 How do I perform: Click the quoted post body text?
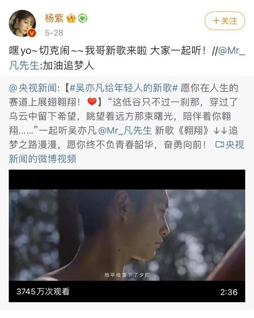coord(127,123)
